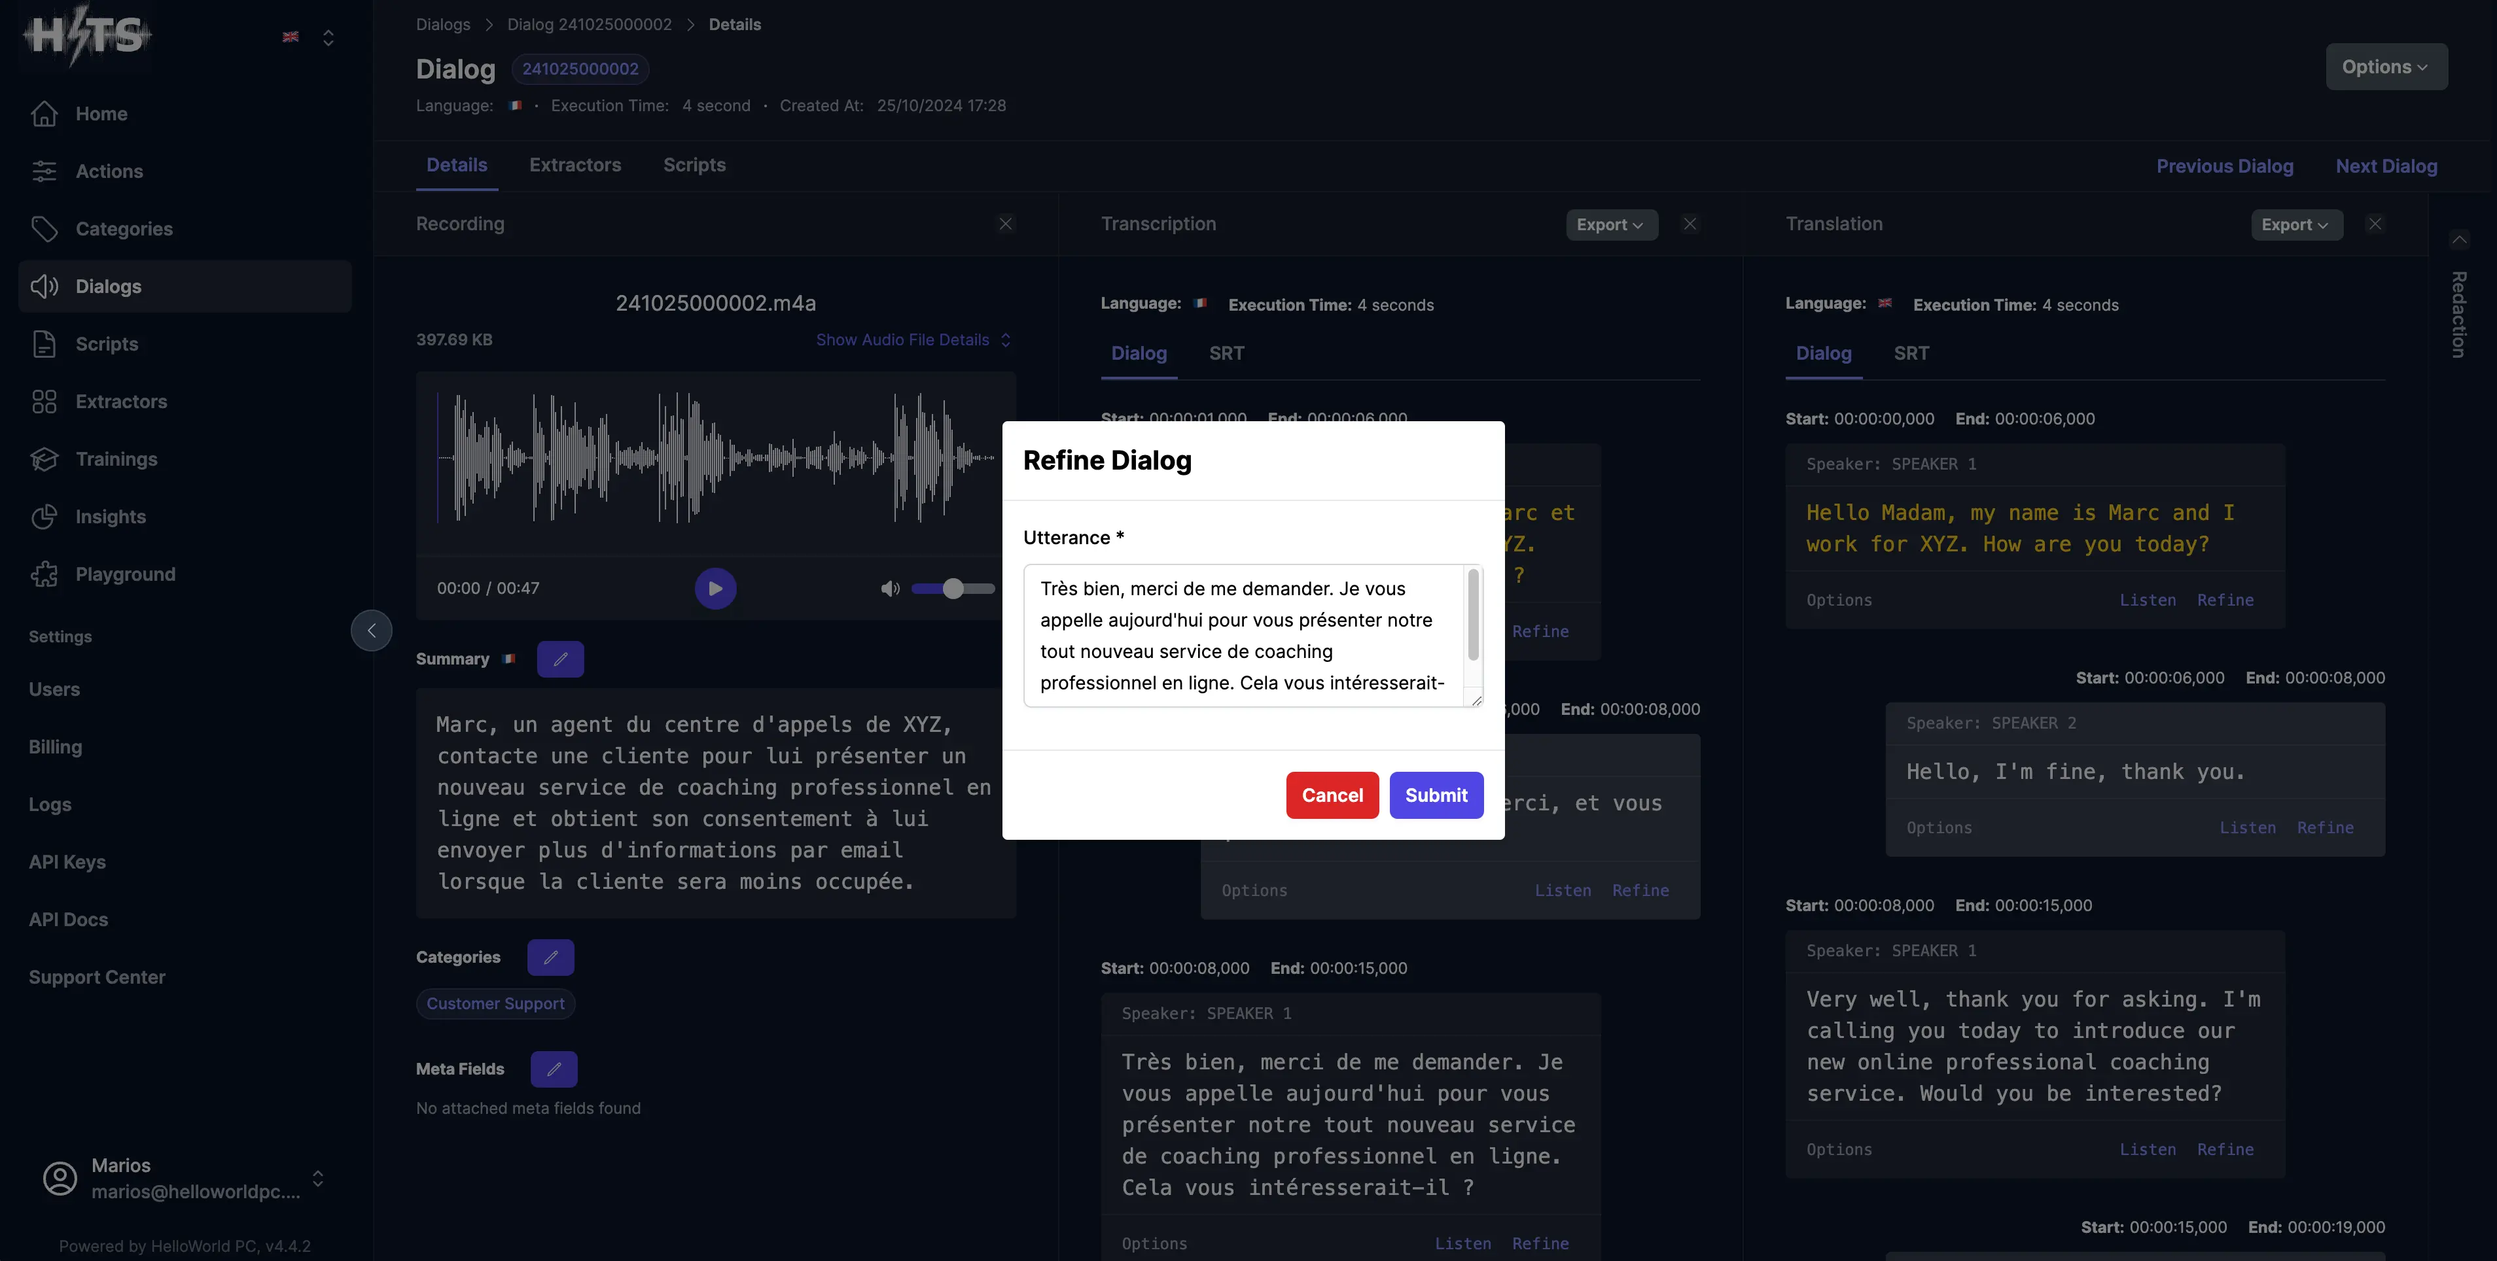
Task: Click the Home icon in sidebar
Action: click(44, 114)
